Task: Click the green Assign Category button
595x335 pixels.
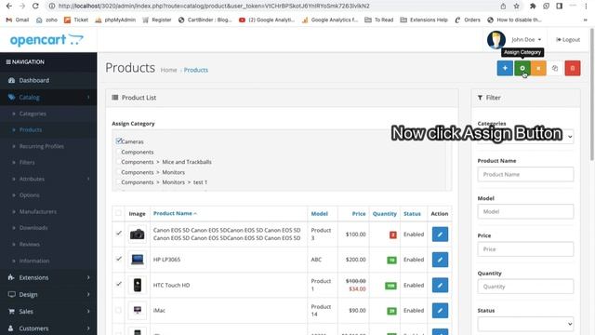Action: [522, 68]
